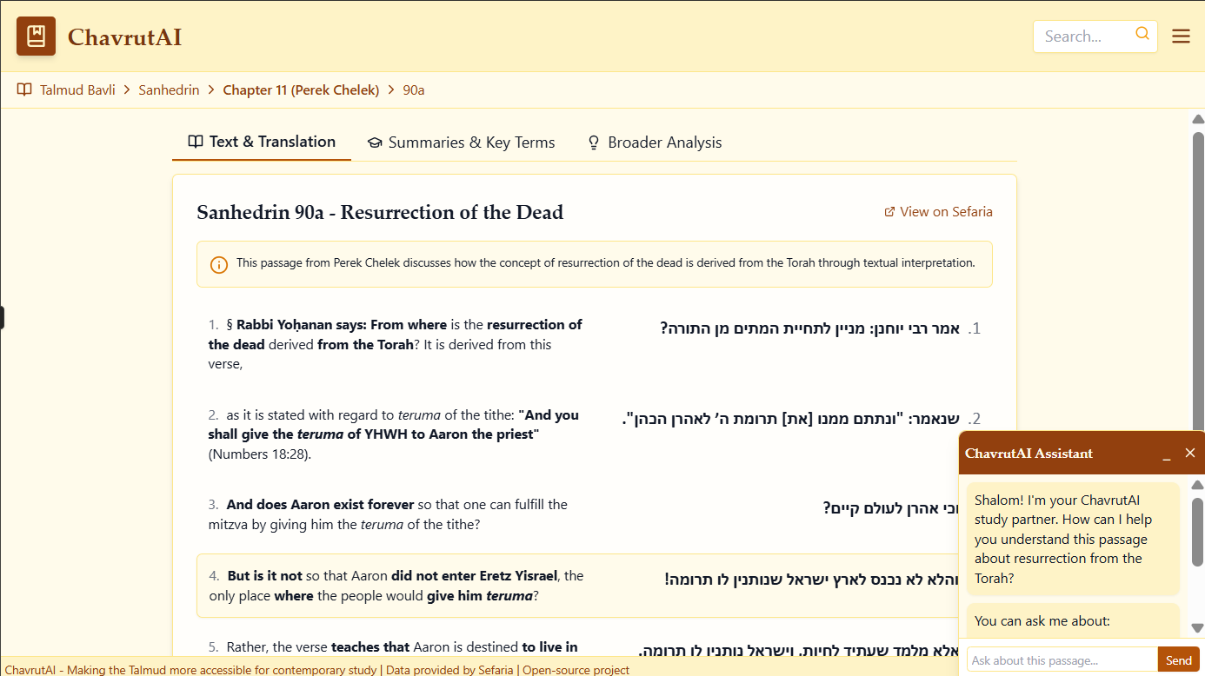Viewport: 1205px width, 676px height.
Task: Select highlighted passage 4 'But is it not'
Action: tap(396, 586)
